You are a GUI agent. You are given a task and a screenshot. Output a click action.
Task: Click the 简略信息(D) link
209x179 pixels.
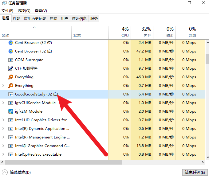(x=20, y=172)
